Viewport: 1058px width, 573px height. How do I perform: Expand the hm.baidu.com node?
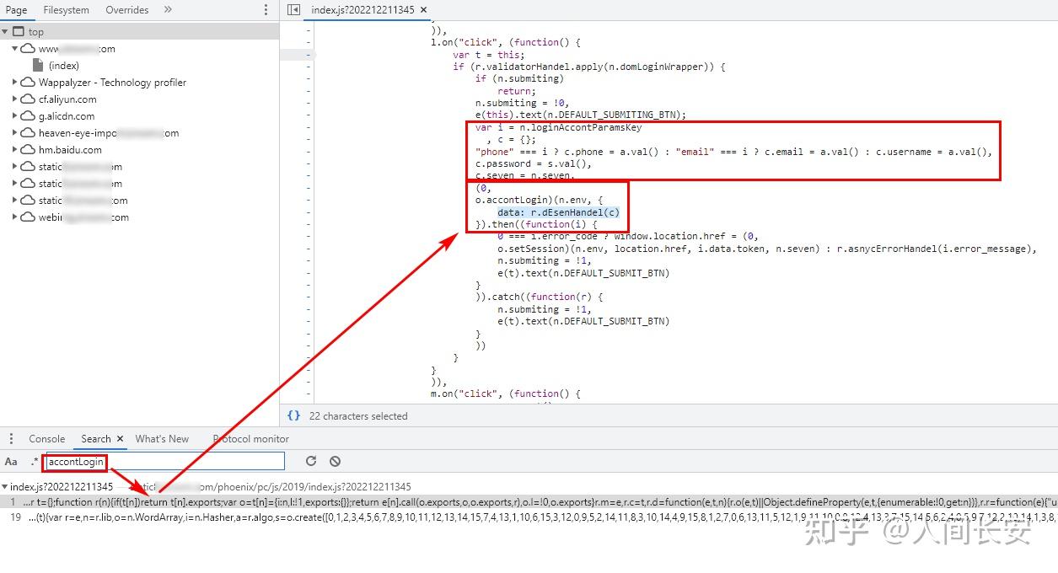pos(15,150)
